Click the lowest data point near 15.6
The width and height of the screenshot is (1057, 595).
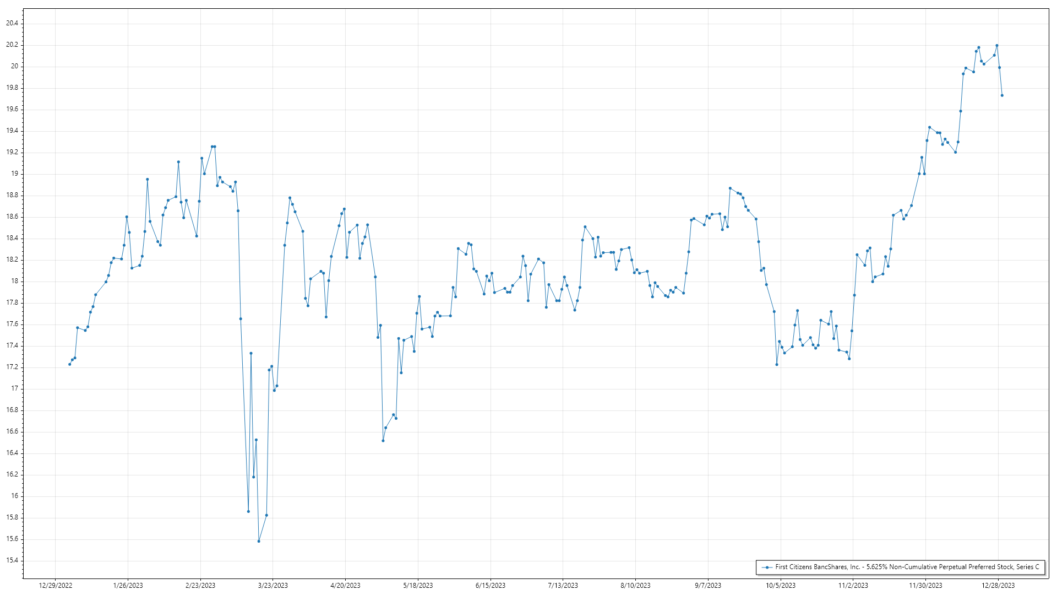point(259,541)
